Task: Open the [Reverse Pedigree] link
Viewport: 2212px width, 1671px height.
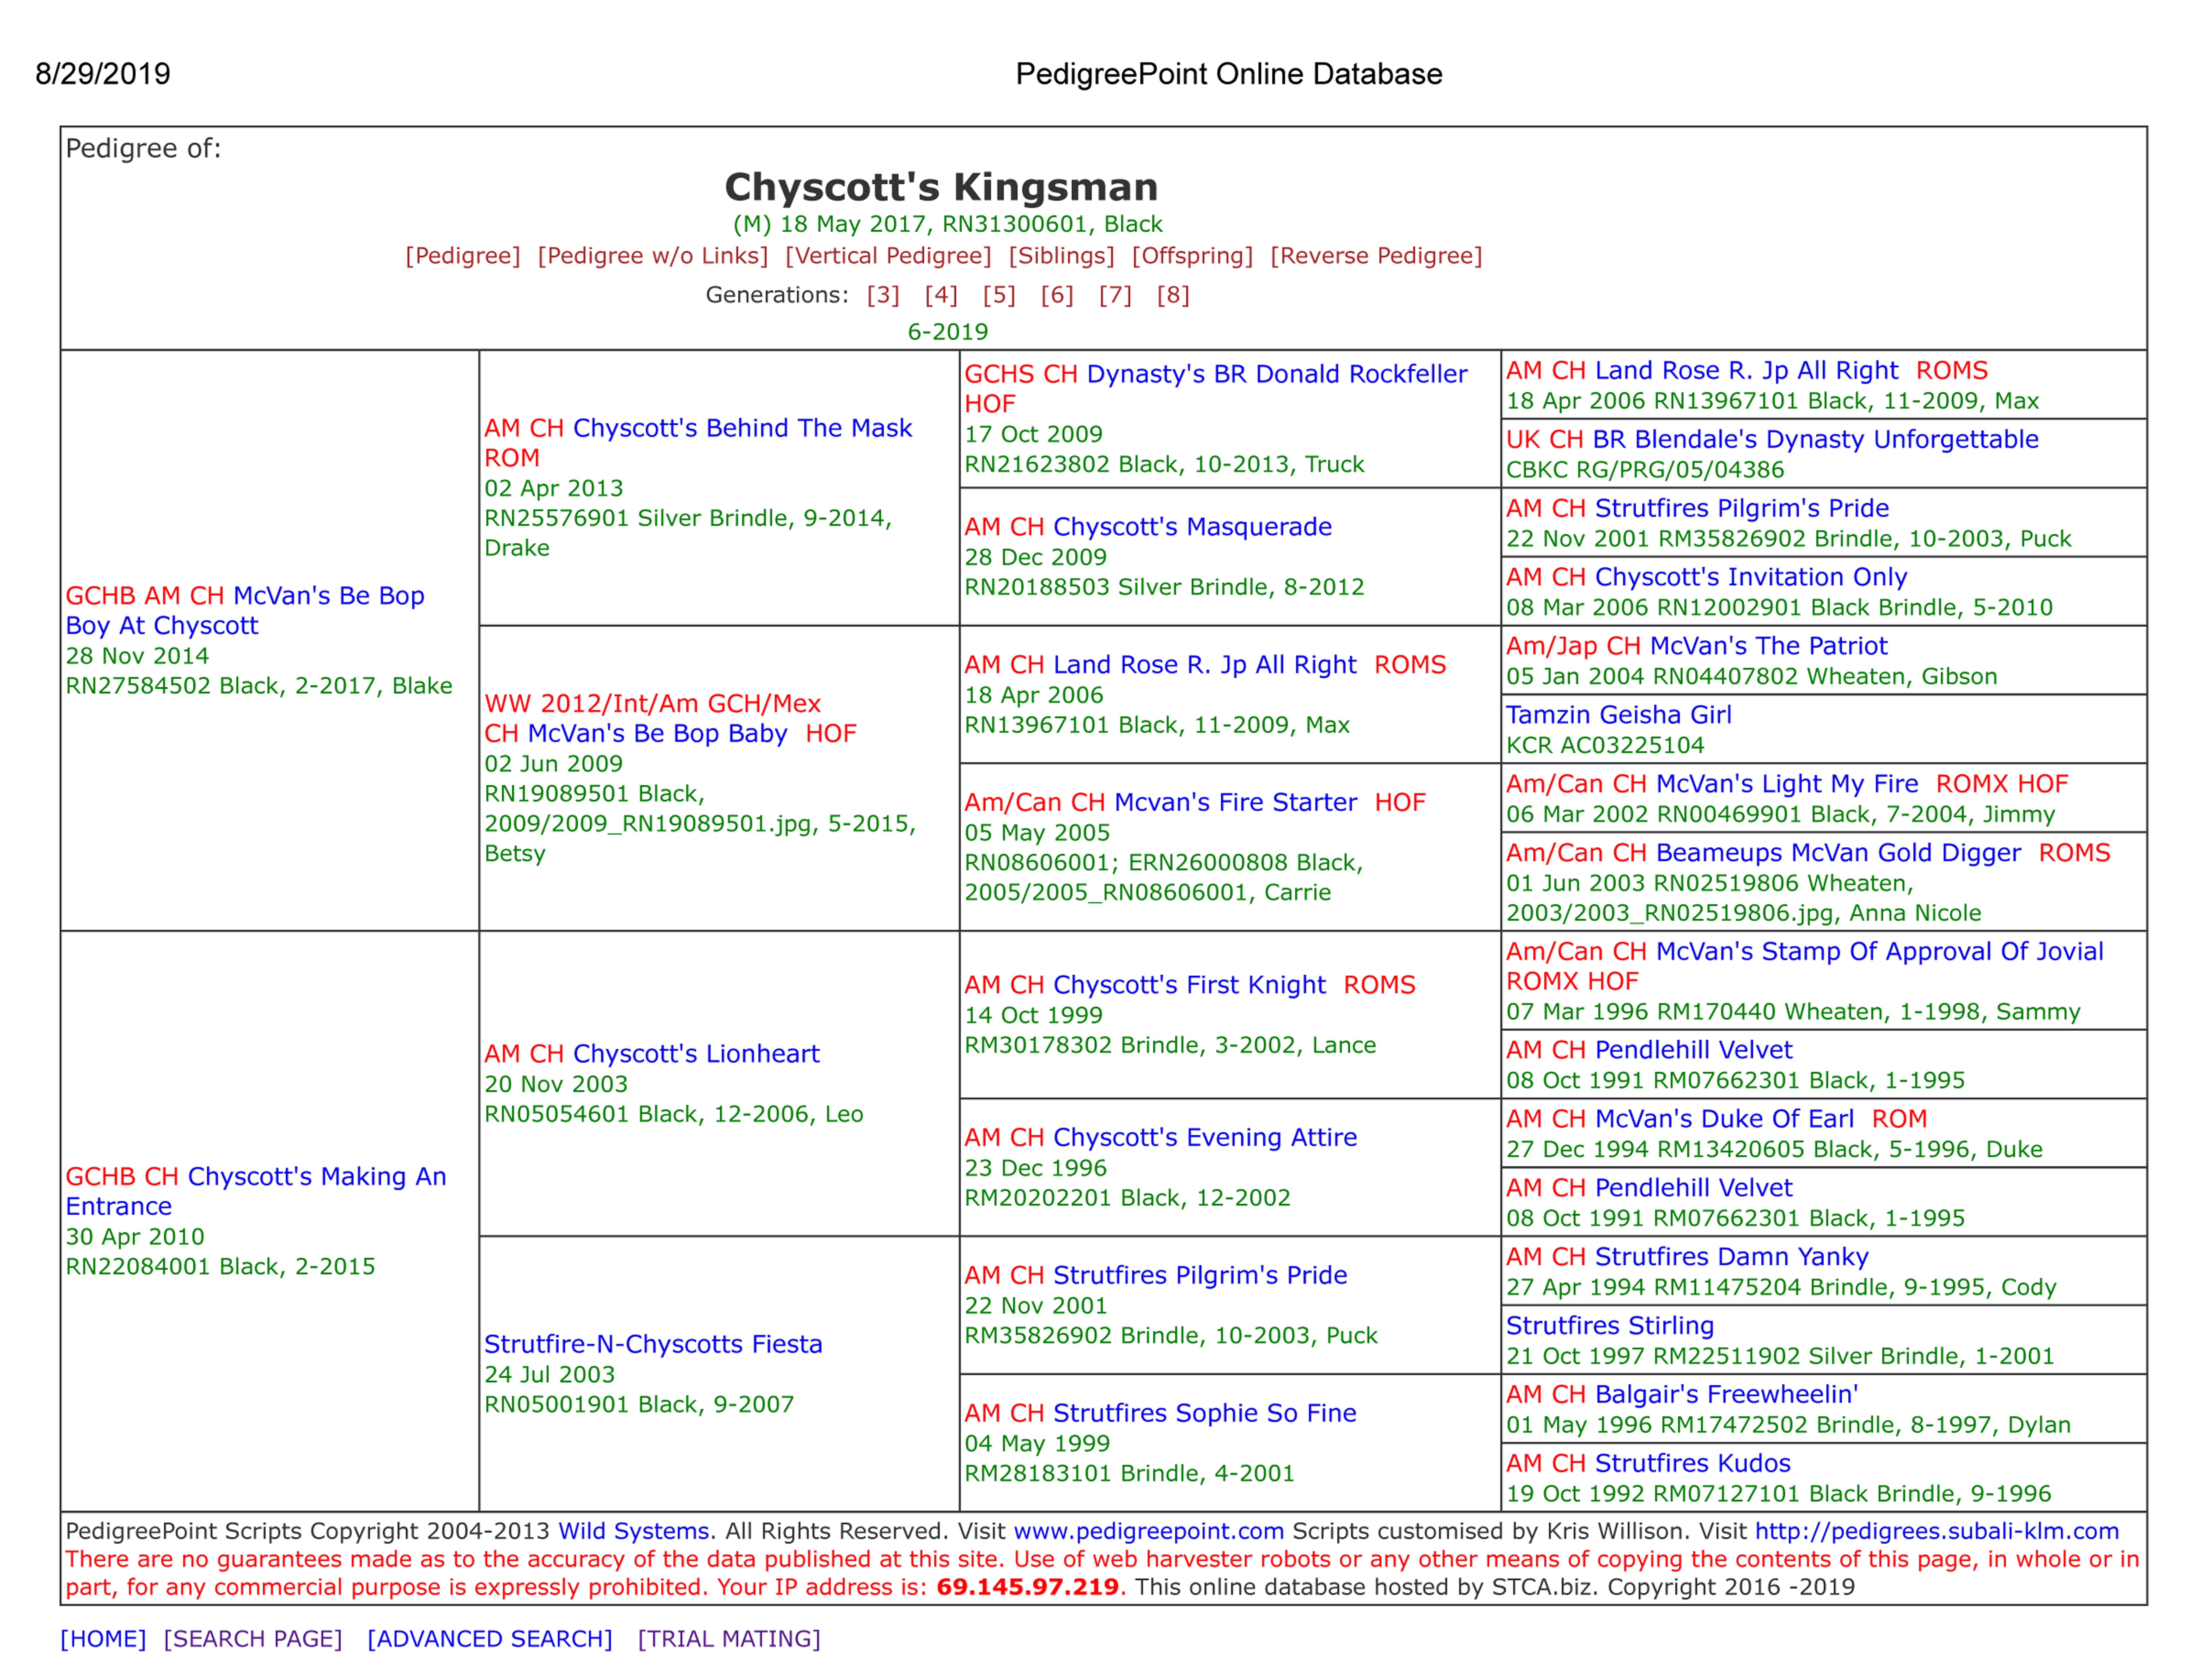Action: [1376, 256]
